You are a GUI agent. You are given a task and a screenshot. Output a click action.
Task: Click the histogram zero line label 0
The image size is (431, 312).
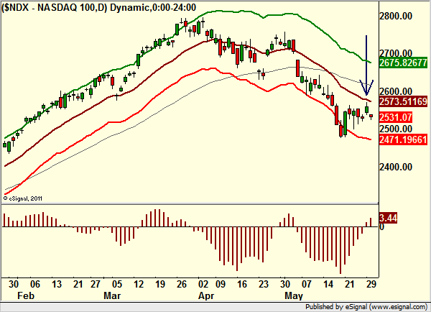(381, 227)
